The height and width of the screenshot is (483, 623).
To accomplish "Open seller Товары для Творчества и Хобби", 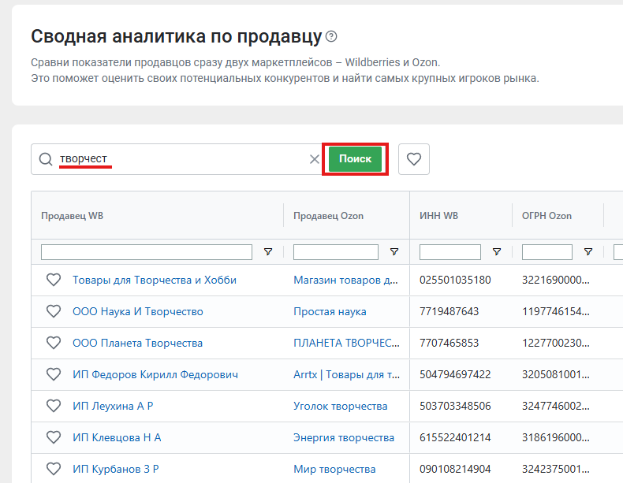I will (x=155, y=281).
